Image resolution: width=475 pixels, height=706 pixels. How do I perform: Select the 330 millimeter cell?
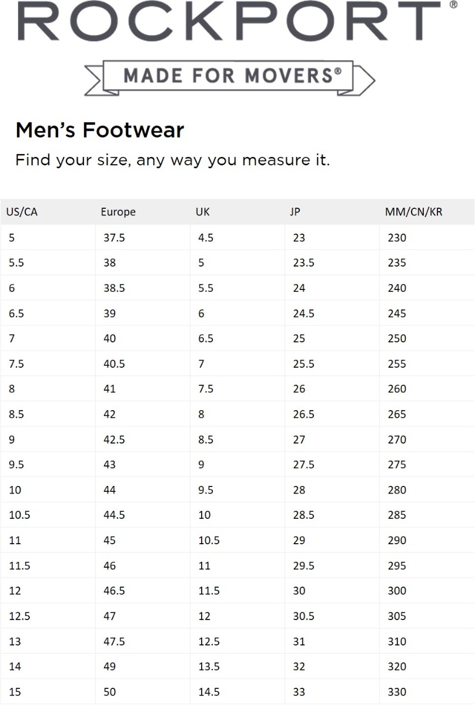click(x=427, y=692)
